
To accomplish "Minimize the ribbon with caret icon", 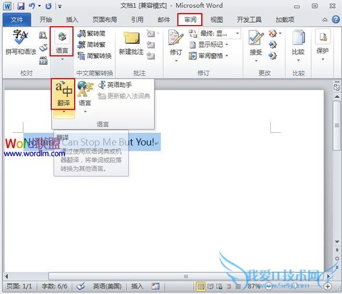I will [325, 20].
